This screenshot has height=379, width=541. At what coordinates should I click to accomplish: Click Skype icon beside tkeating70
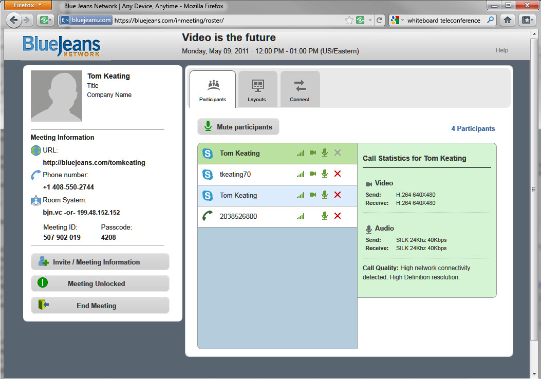coord(208,175)
